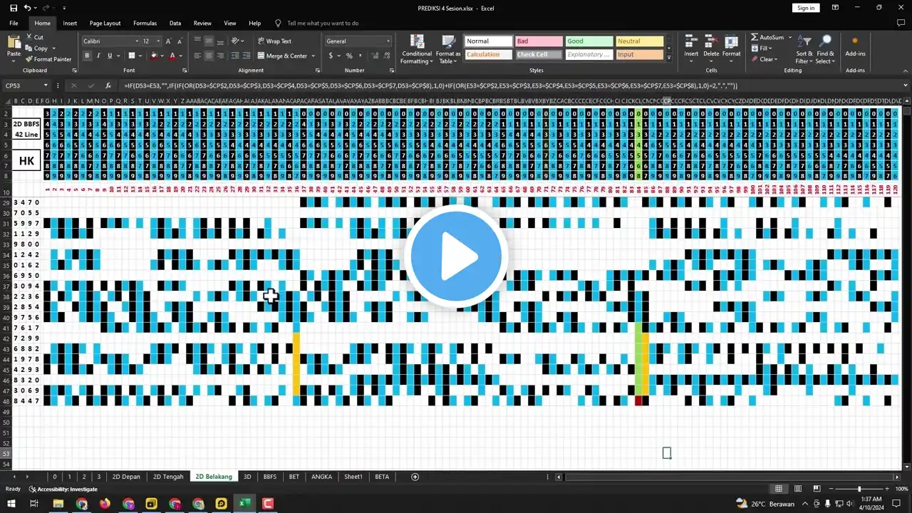Apply the Fill Color paint bucket
The width and height of the screenshot is (912, 513).
coord(153,56)
